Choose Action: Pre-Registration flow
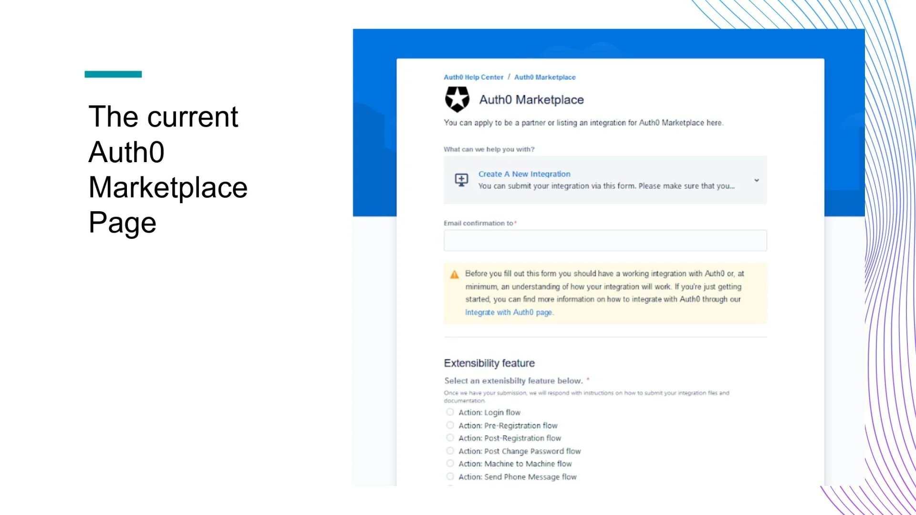This screenshot has width=916, height=515. pos(450,425)
